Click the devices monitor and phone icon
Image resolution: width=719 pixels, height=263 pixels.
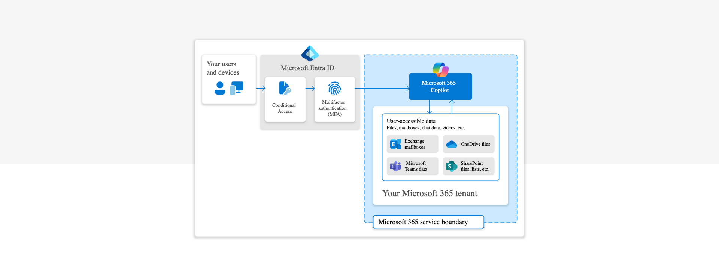(x=237, y=88)
